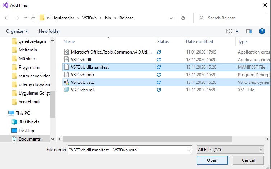The width and height of the screenshot is (271, 169).
Task: Open the Organize menu
Action: pyautogui.click(x=17, y=31)
